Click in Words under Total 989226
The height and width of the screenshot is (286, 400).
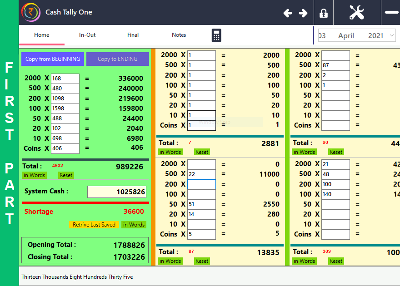tap(34, 175)
